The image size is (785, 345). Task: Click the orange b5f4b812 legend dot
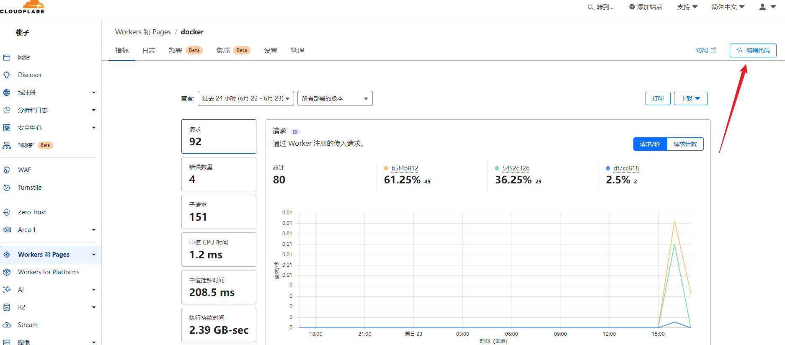pyautogui.click(x=386, y=168)
